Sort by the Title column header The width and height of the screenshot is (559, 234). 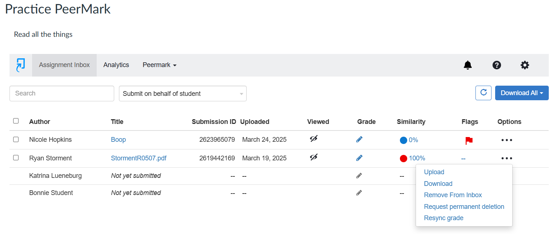pos(117,122)
